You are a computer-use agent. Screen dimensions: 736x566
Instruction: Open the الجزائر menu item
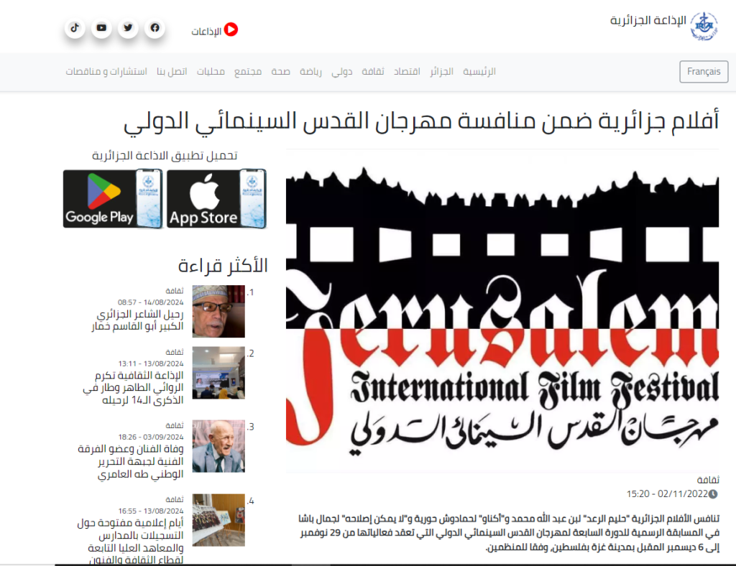click(442, 71)
